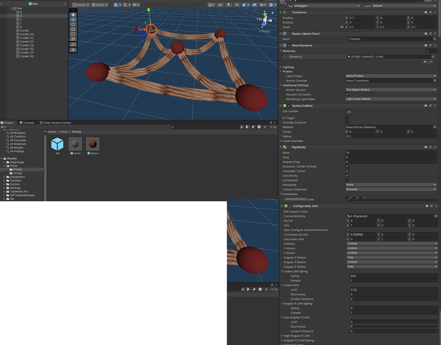Click the search magnifier in the Project panel
Screen dimensions: 441x345
pos(172,127)
